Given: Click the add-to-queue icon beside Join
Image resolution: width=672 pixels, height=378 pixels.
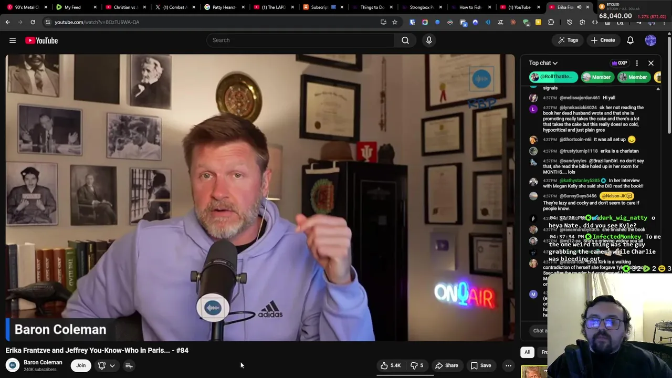Looking at the screenshot, I should point(129,365).
